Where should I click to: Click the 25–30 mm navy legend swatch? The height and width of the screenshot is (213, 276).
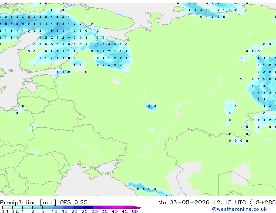click(x=88, y=207)
